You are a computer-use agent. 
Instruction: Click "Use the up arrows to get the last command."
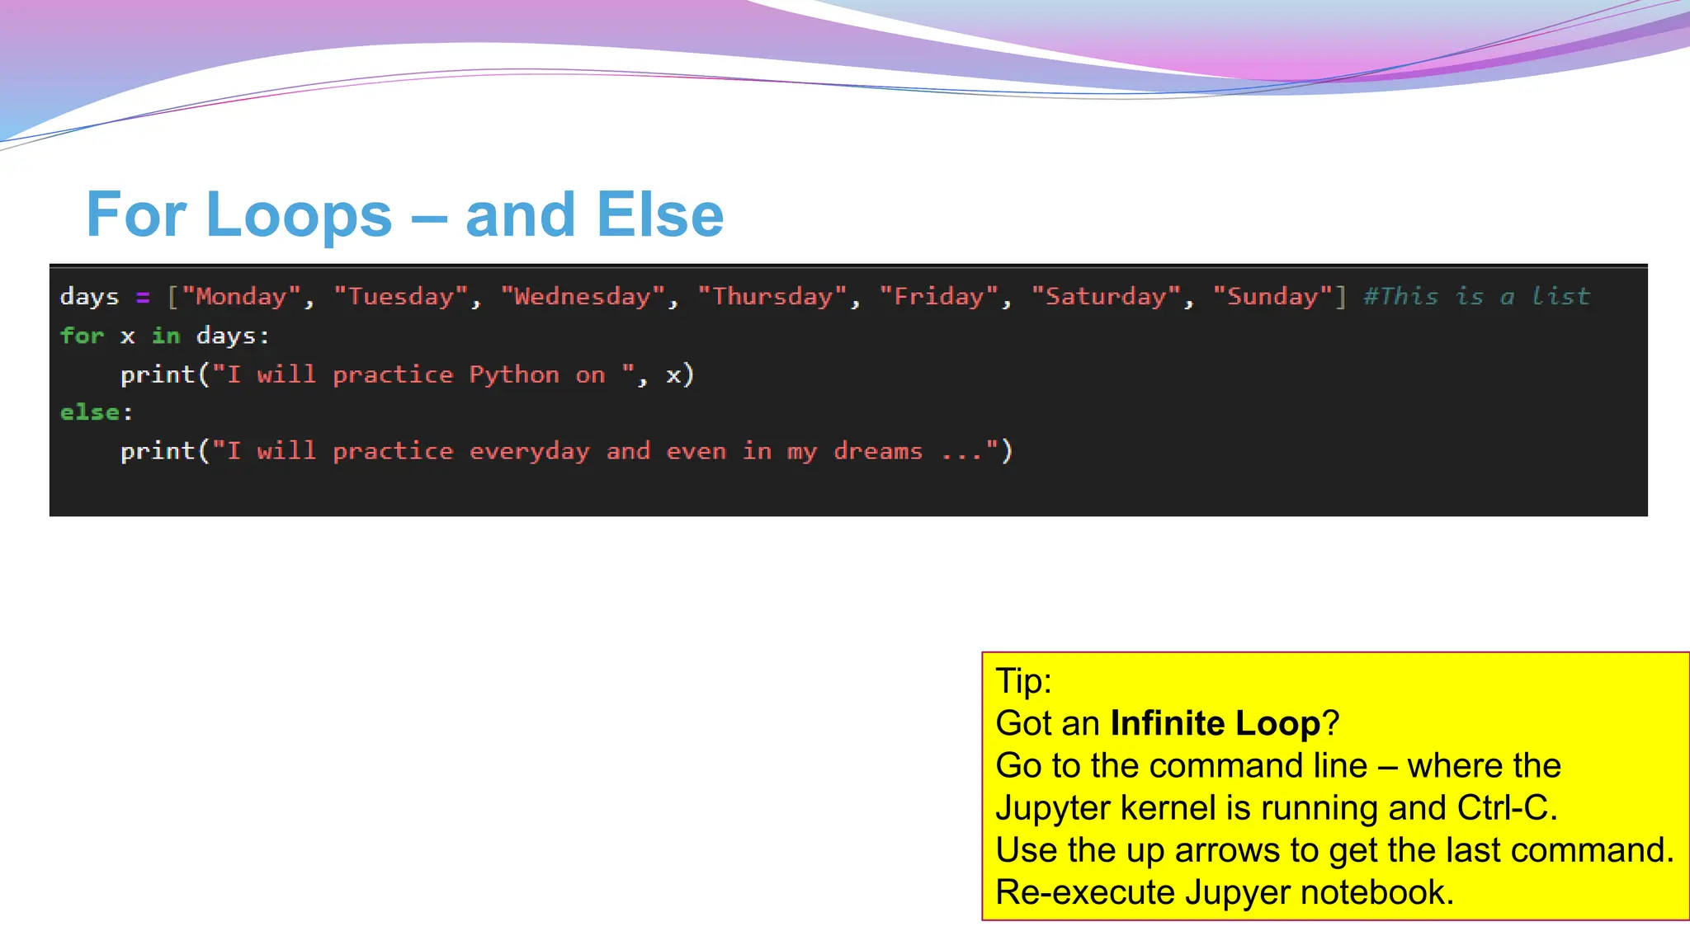tap(1335, 850)
